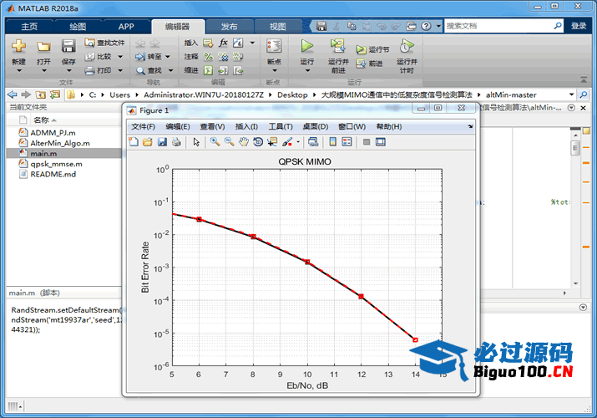Expand the dropdown arrow under 保存
The height and width of the screenshot is (418, 597).
pyautogui.click(x=68, y=70)
